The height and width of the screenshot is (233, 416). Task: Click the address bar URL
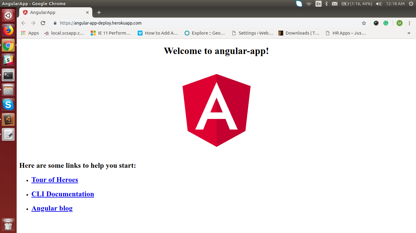click(x=101, y=23)
